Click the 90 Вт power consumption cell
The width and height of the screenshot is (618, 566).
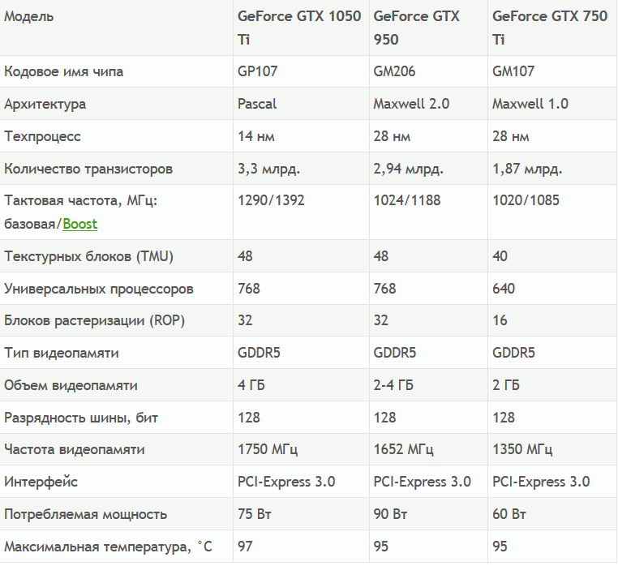pos(390,514)
